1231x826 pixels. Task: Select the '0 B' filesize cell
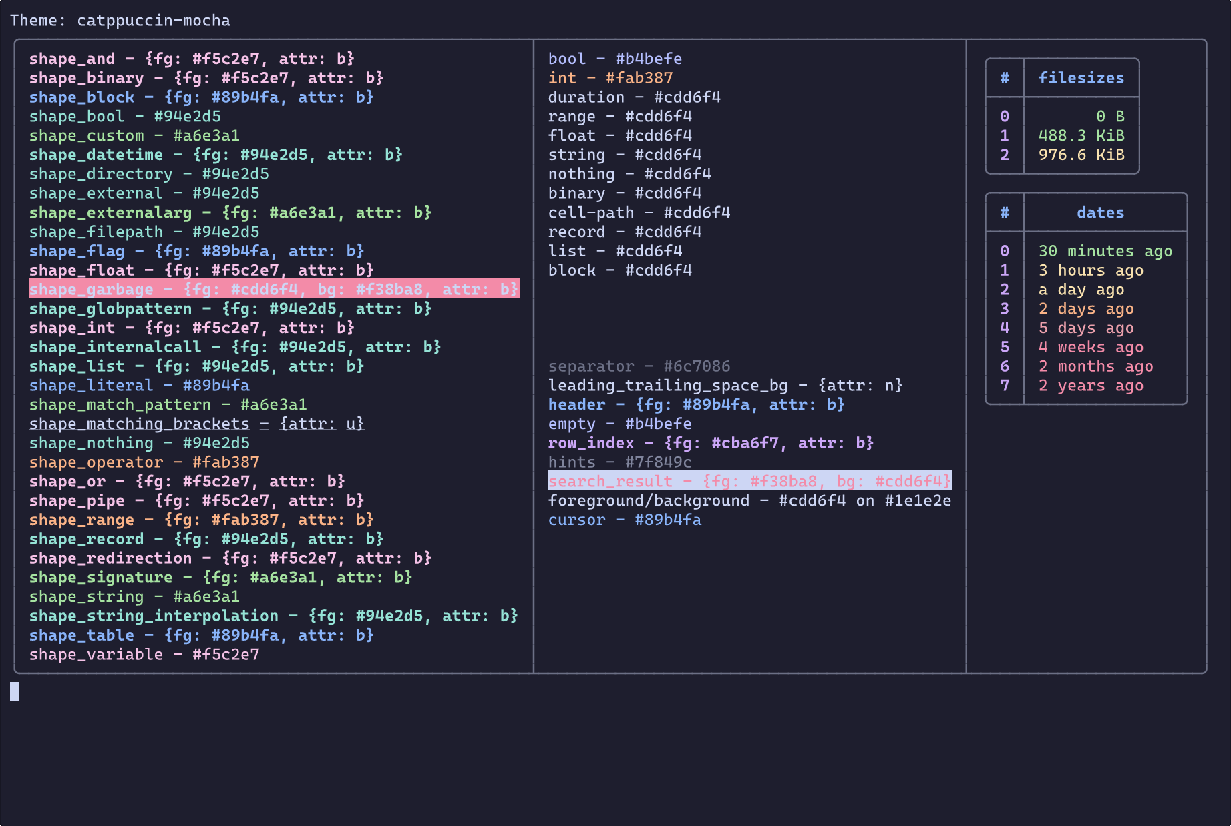(1110, 117)
